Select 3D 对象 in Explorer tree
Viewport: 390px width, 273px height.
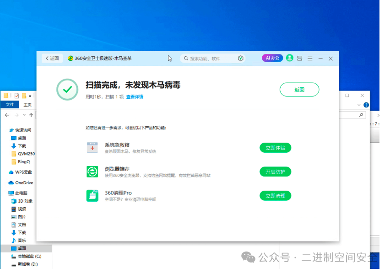[x=22, y=201]
